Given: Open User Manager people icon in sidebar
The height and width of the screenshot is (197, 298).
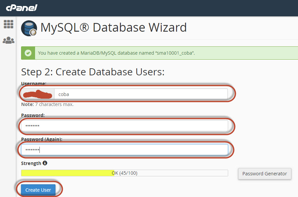Looking at the screenshot, I should (8, 40).
